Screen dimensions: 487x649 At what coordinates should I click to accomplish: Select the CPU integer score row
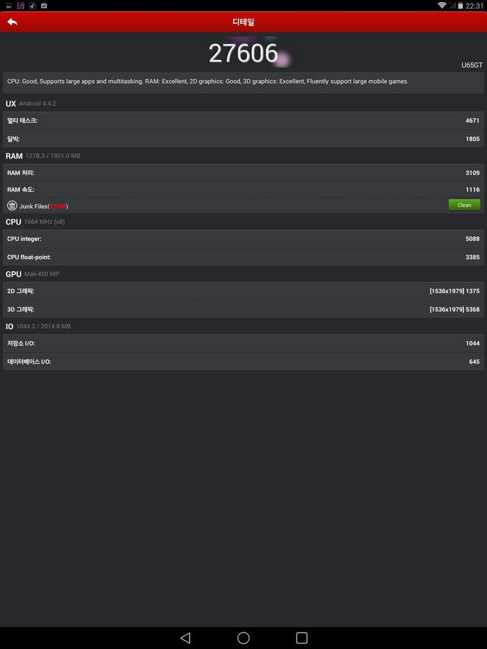tap(244, 239)
